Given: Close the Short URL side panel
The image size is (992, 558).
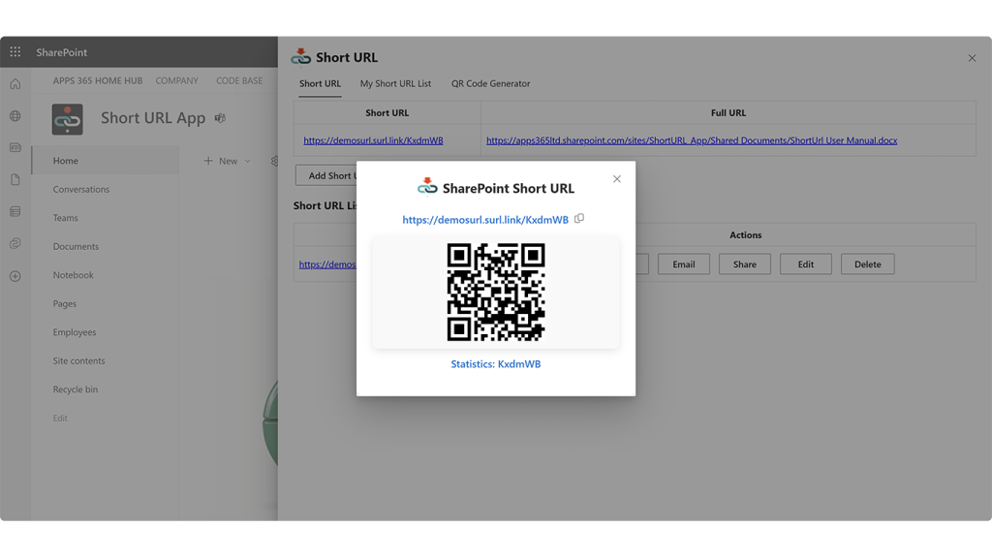Looking at the screenshot, I should click(x=972, y=58).
